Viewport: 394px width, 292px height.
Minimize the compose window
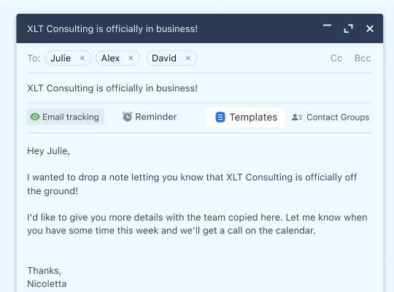[327, 26]
